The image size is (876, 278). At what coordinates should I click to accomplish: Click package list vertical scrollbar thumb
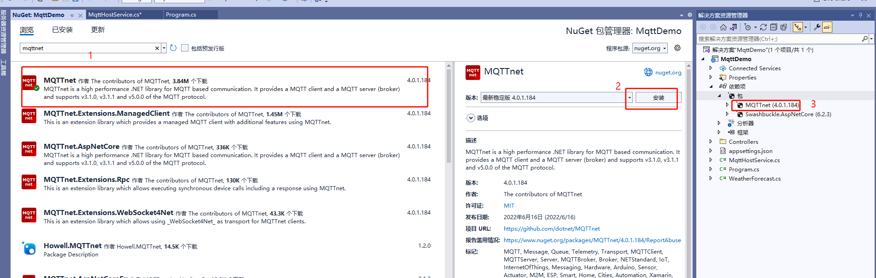(449, 116)
